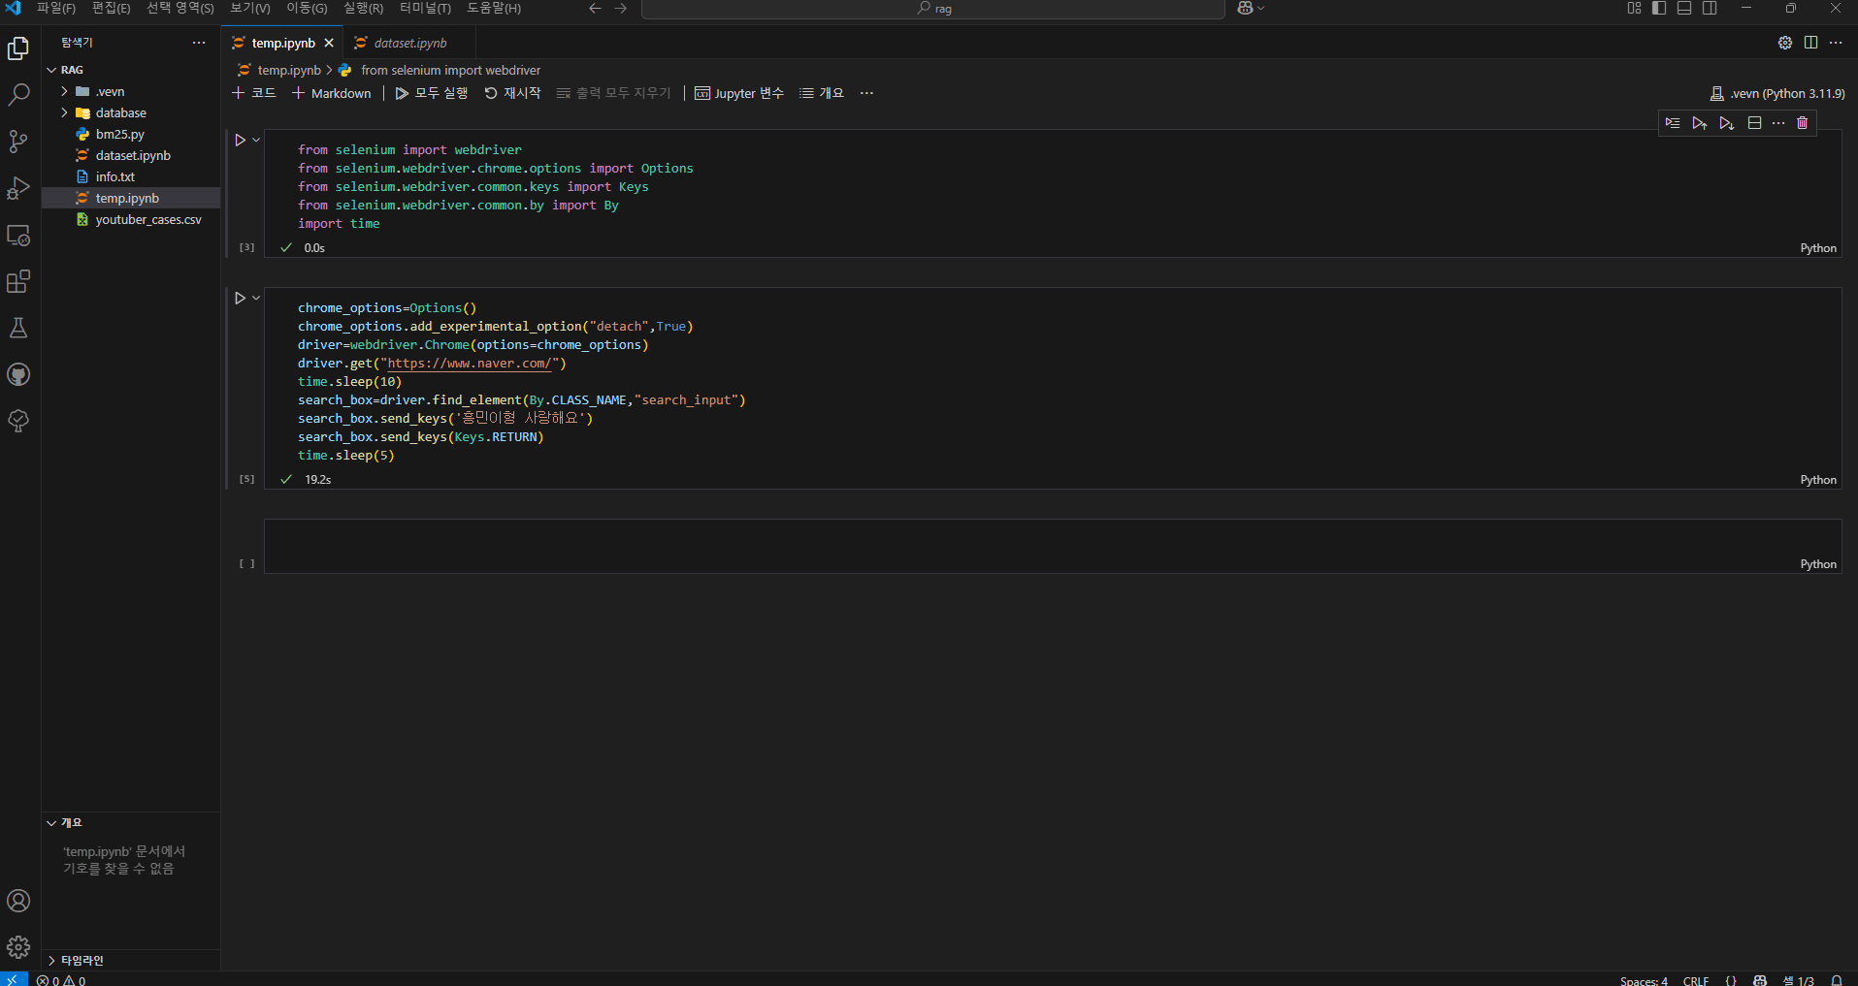Screen dimensions: 1858x986
Task: Expand the 타임라인 section
Action: (x=82, y=960)
